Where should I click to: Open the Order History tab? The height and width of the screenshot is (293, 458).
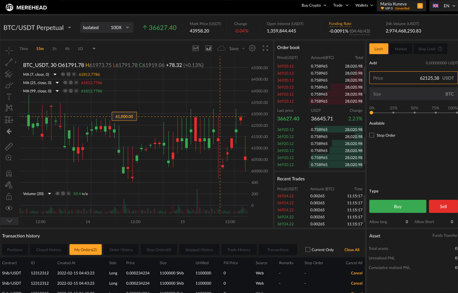[121, 250]
